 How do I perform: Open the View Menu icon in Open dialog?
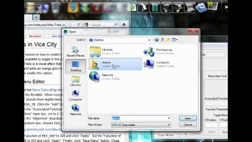174,40
